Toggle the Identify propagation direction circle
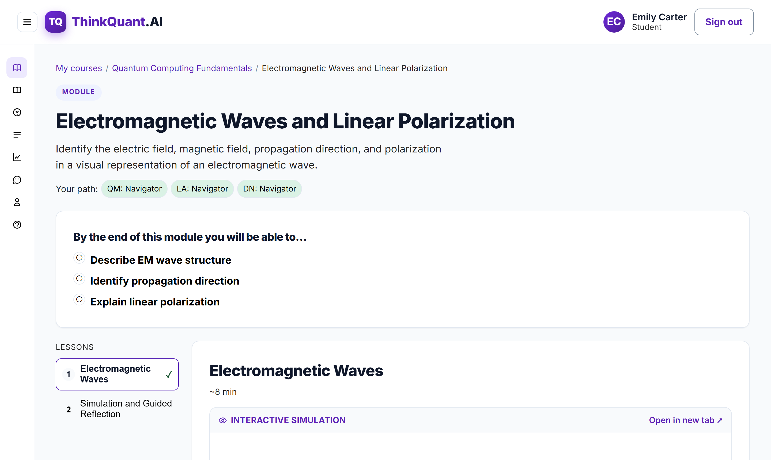The image size is (771, 460). tap(79, 279)
